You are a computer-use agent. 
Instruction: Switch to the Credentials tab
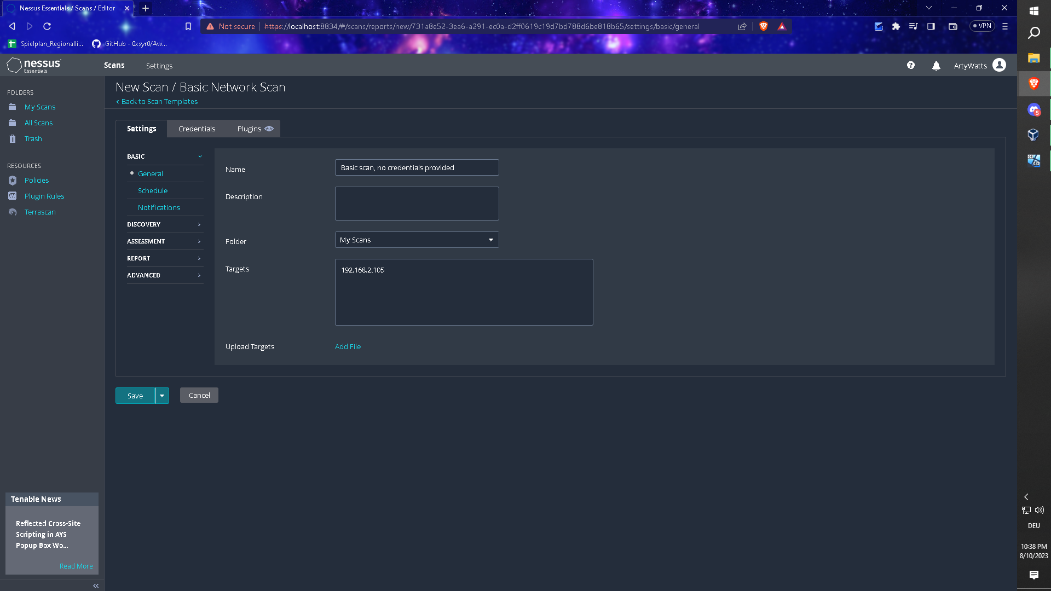[197, 129]
